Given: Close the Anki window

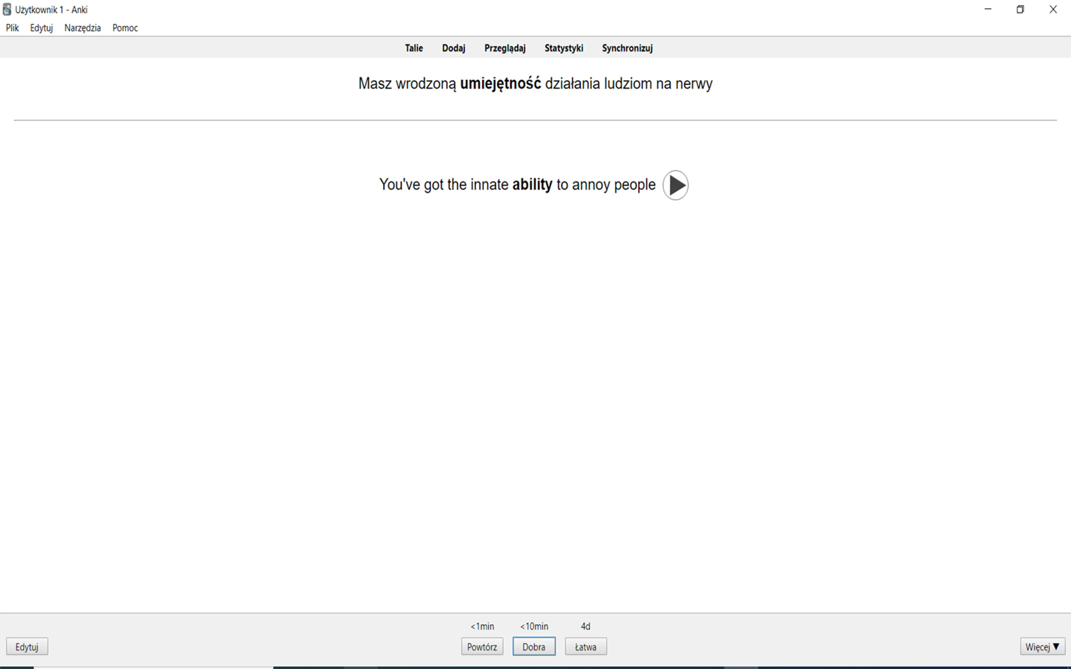Looking at the screenshot, I should [1053, 9].
